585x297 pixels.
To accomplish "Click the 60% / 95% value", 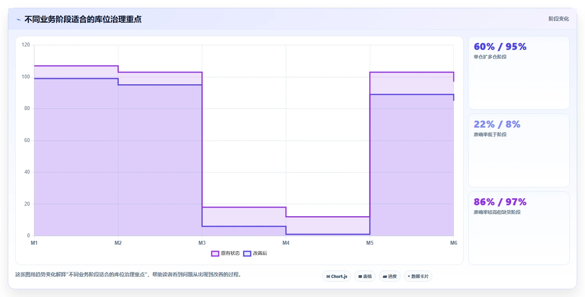I will pyautogui.click(x=500, y=47).
